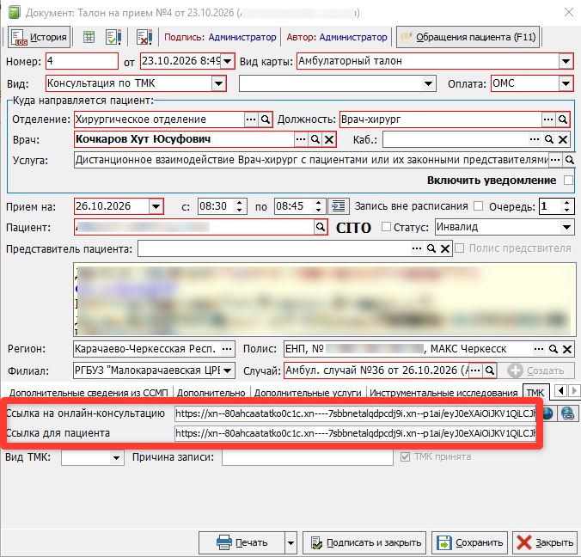Expand the Вид Консультация по ТМК dropdown

point(218,83)
